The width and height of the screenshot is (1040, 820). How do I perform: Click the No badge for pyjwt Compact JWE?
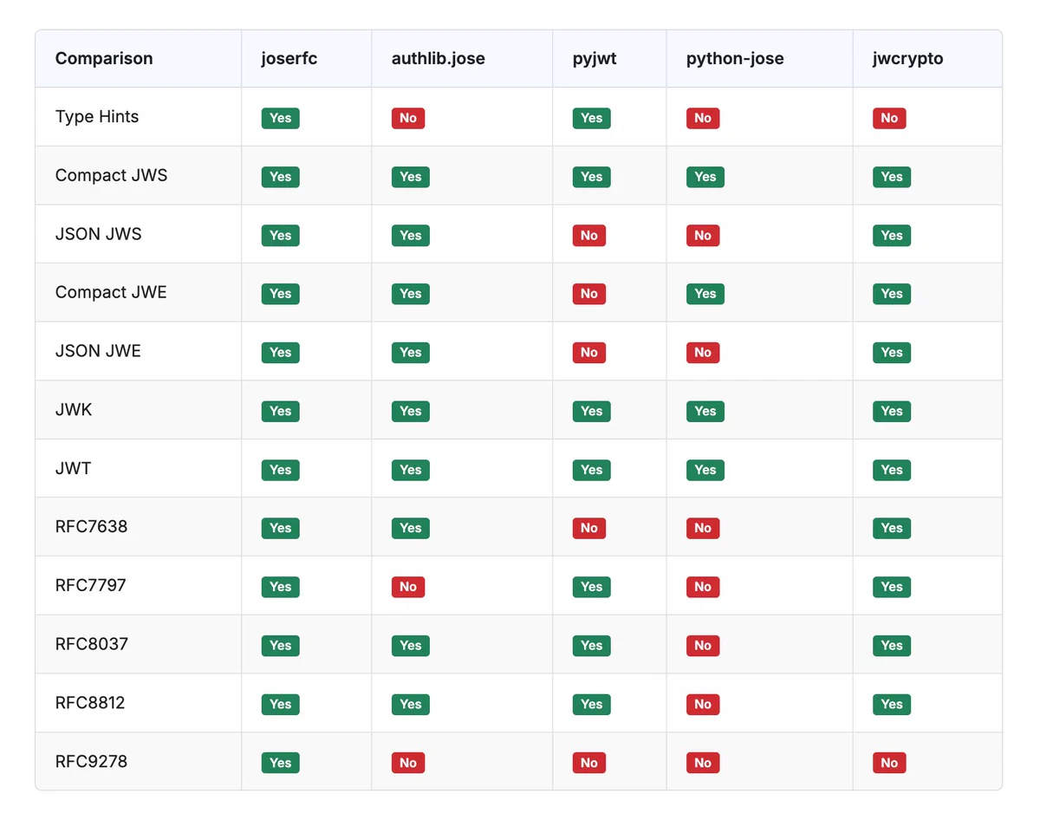pyautogui.click(x=589, y=294)
